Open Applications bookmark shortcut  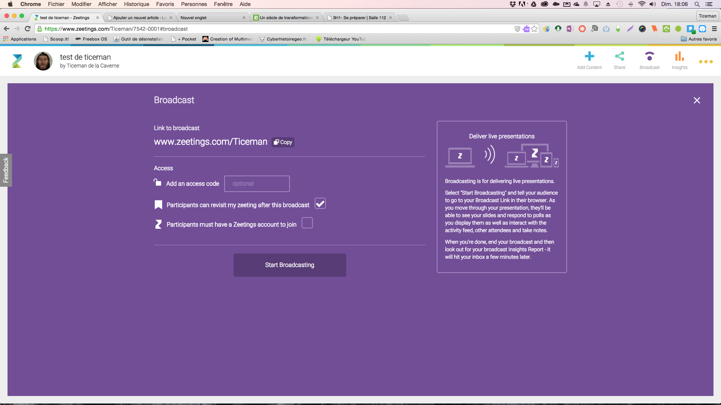(x=20, y=39)
